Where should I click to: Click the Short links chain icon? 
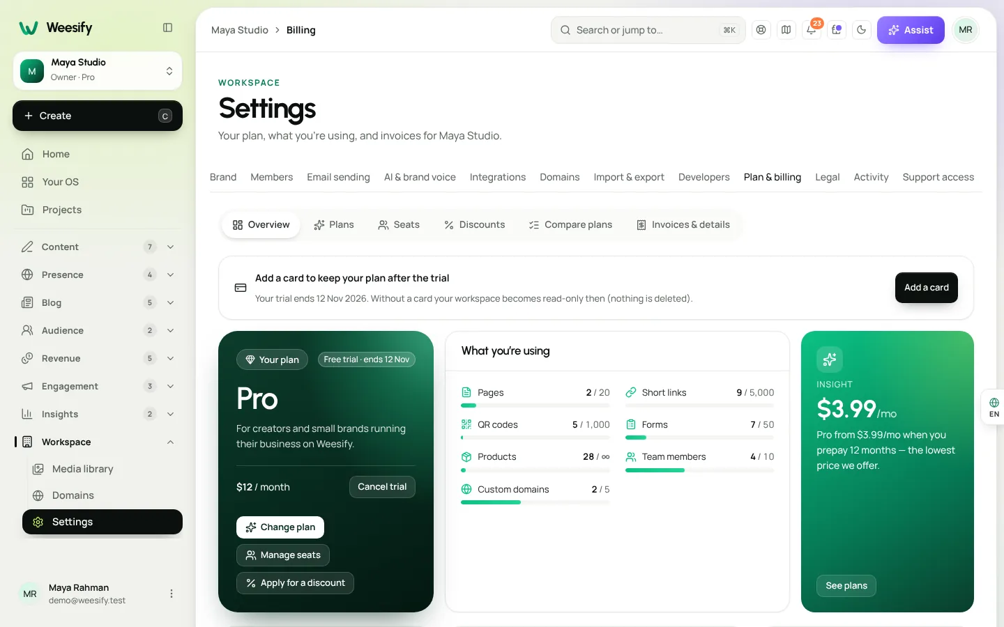click(x=631, y=392)
